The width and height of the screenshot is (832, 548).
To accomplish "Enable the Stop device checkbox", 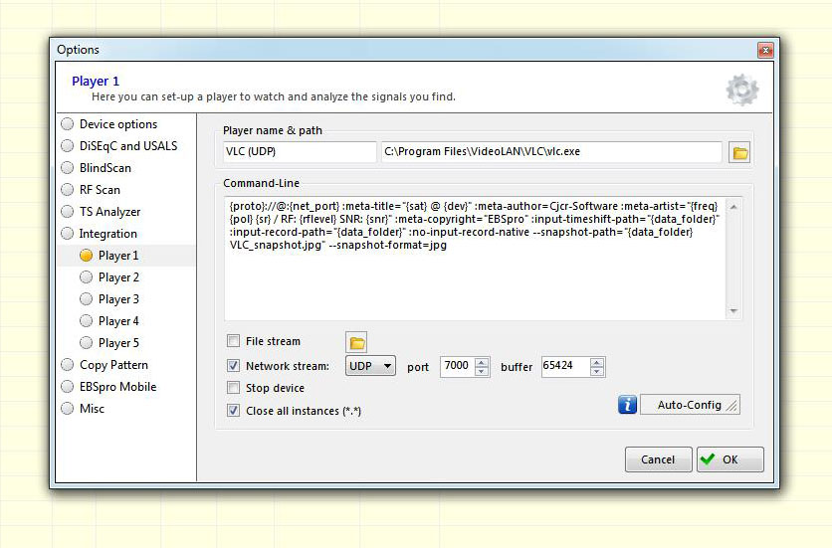I will tap(233, 387).
